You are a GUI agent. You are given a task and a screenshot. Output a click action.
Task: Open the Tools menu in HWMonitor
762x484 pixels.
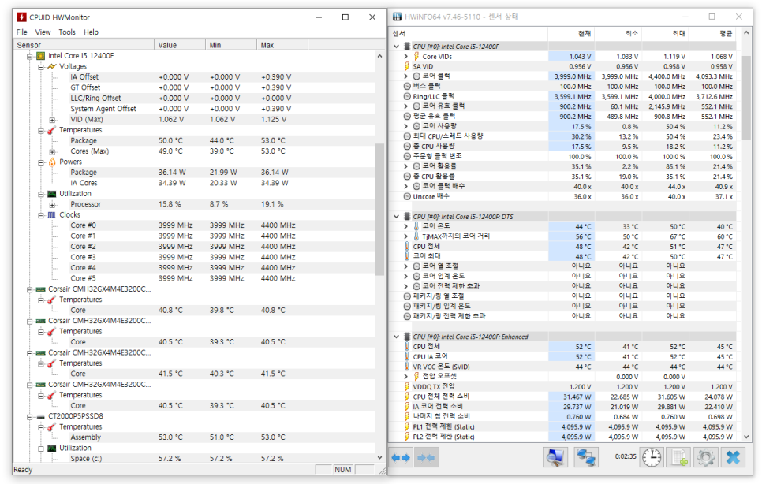click(x=67, y=32)
